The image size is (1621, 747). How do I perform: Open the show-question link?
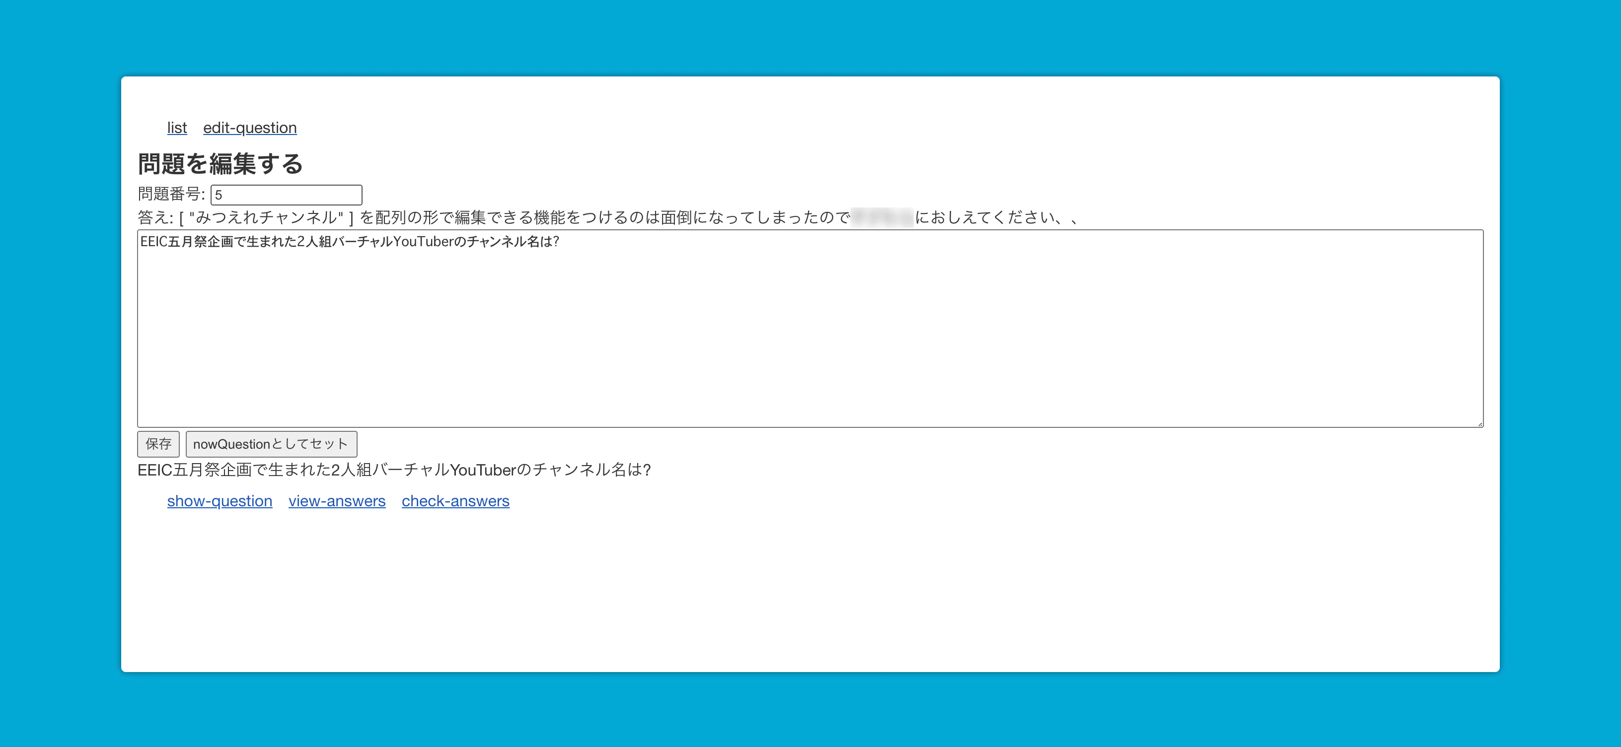(x=220, y=501)
